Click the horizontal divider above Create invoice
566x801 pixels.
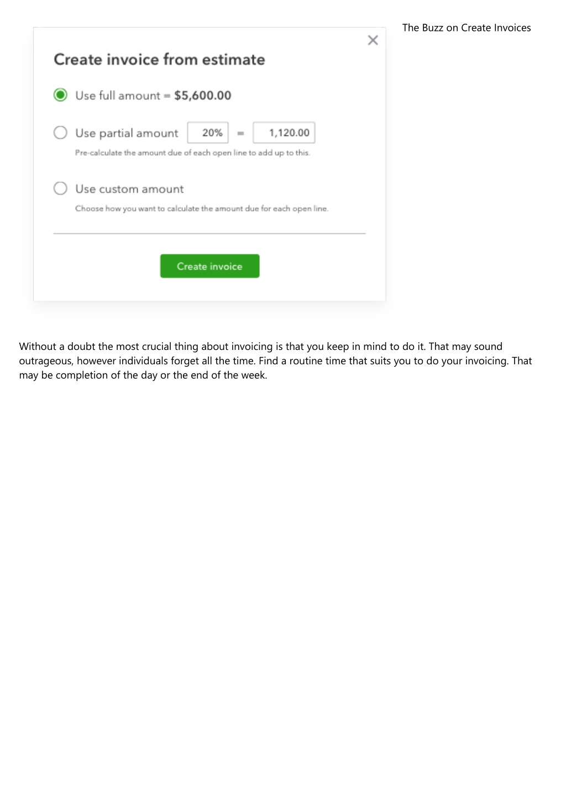[x=209, y=234]
